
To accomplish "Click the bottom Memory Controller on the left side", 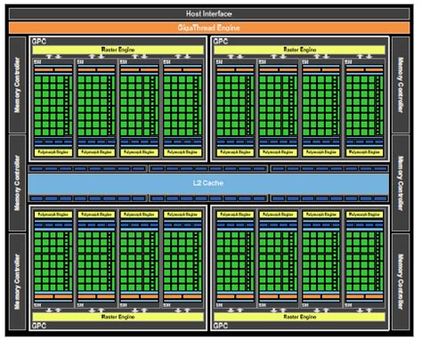I will (18, 281).
